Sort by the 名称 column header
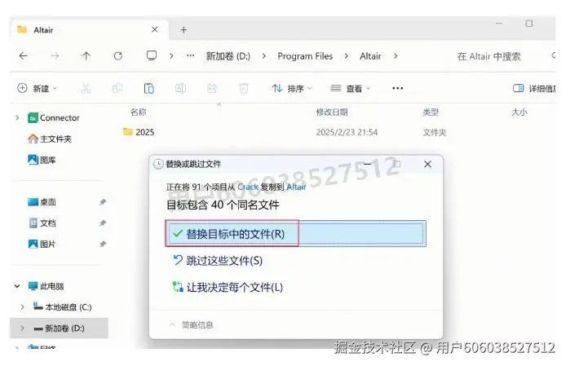566x366 pixels. [139, 112]
